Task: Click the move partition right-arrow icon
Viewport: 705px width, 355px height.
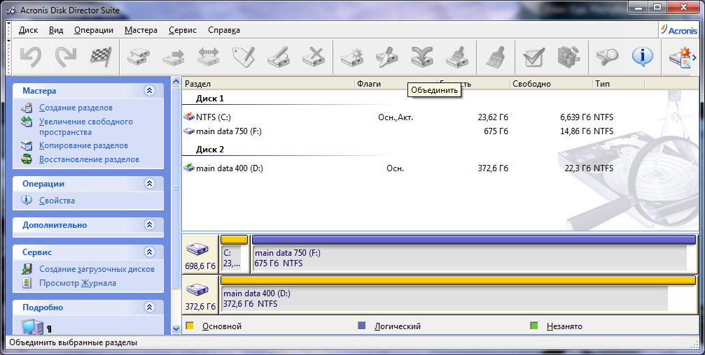Action: tap(174, 57)
